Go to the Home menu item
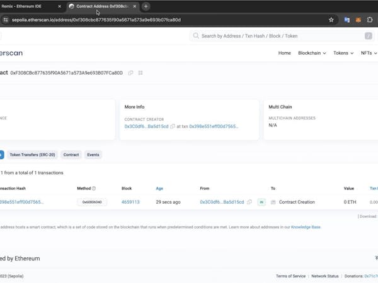The height and width of the screenshot is (283, 378). click(285, 53)
